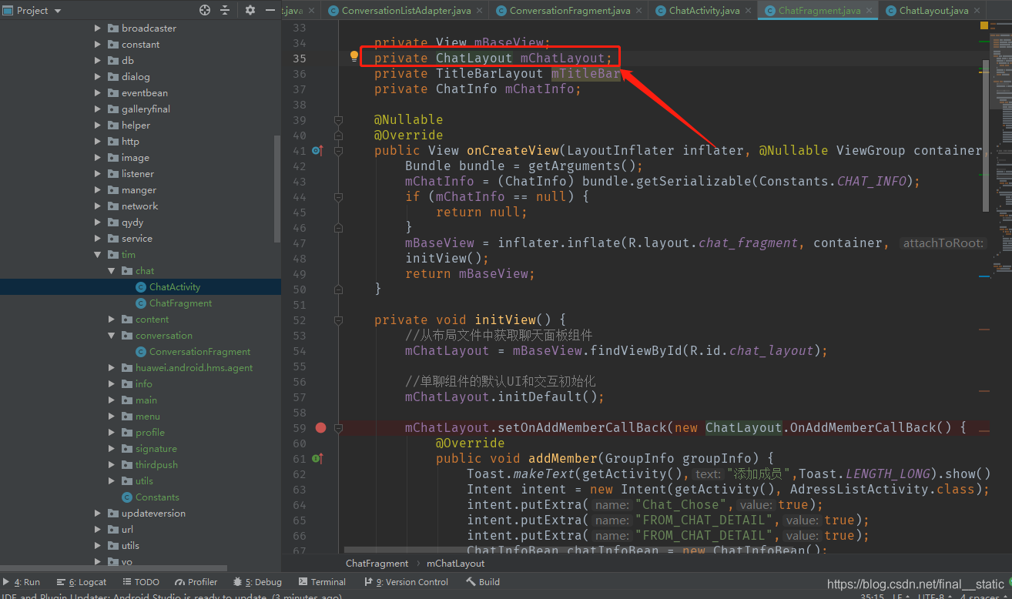Click mTitleBar field on line 36
Viewport: 1012px width, 599px height.
(585, 73)
